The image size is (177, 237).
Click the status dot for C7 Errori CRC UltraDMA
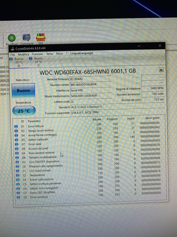pos(18,193)
